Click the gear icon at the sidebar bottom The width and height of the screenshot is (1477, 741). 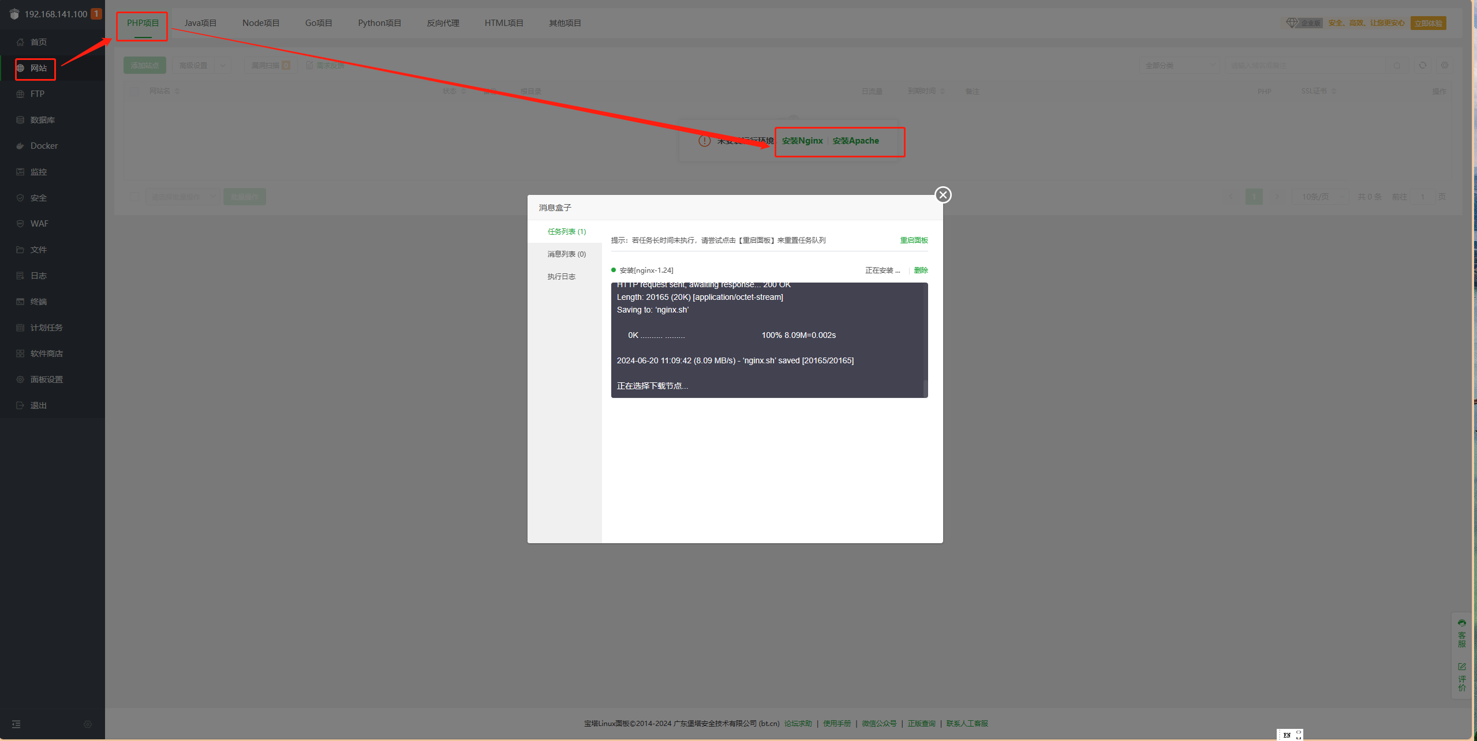[88, 724]
